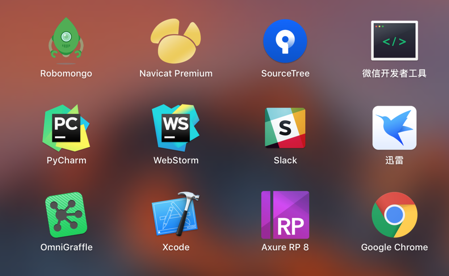Select the Slack text label
Viewport: 449px width, 276px height.
285,160
